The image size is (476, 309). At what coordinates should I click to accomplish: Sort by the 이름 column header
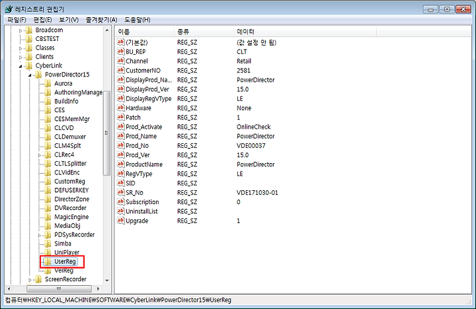pyautogui.click(x=145, y=32)
